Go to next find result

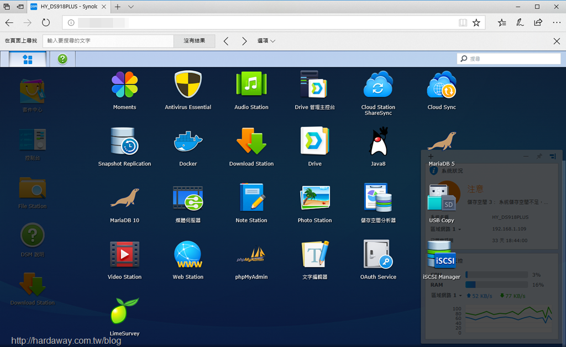[x=244, y=41]
